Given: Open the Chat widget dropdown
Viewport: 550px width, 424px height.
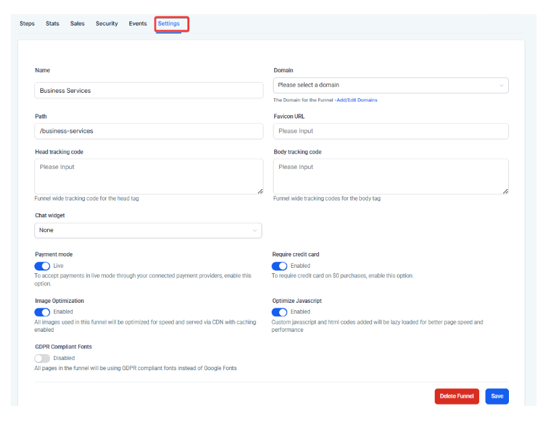Looking at the screenshot, I should pyautogui.click(x=148, y=230).
